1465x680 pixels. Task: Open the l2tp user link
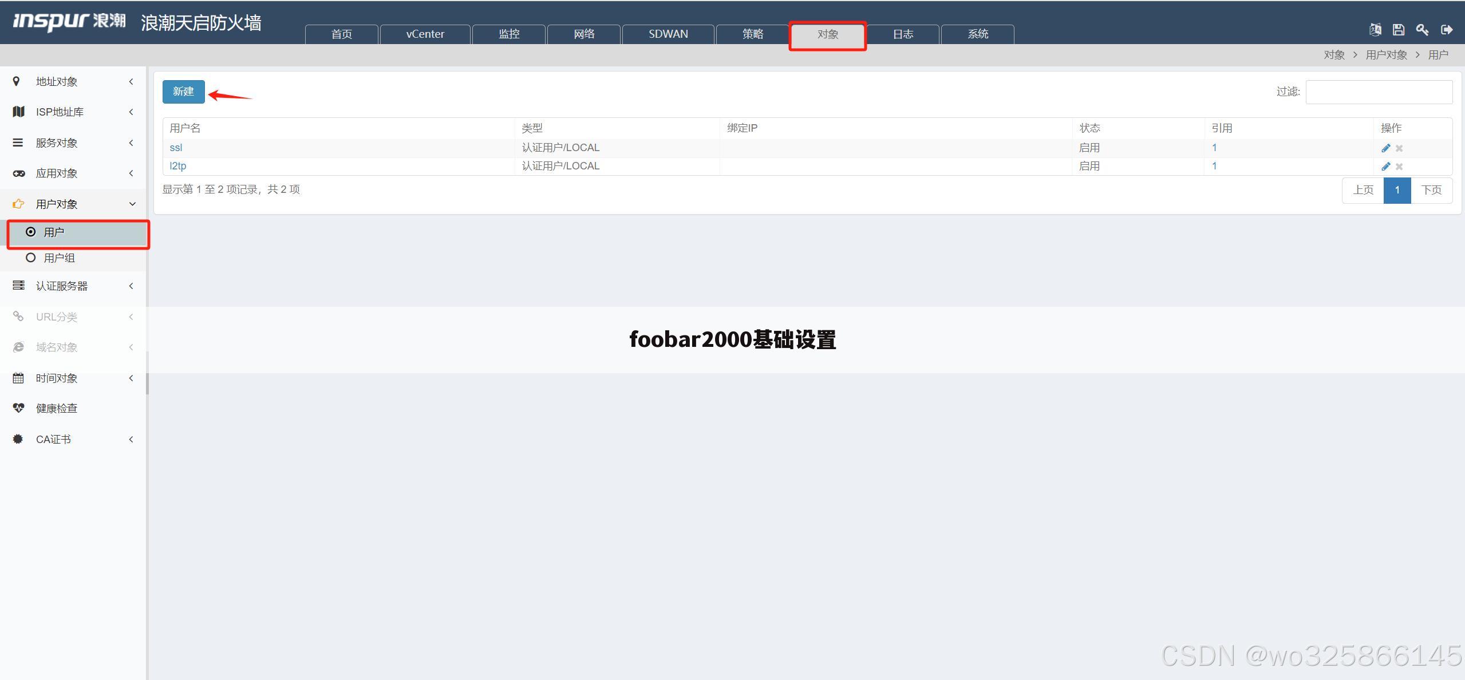pos(178,166)
